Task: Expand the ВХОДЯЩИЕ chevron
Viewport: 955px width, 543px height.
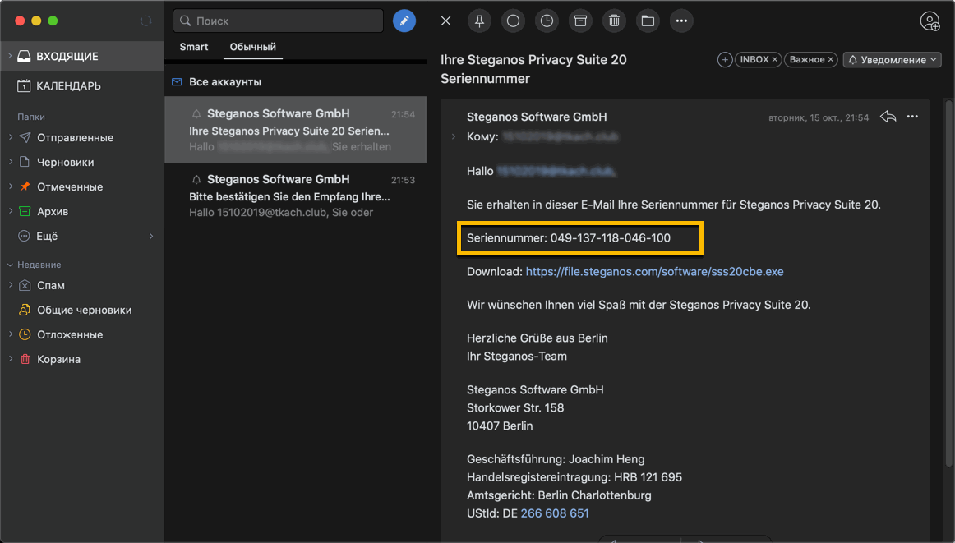Action: click(x=10, y=56)
